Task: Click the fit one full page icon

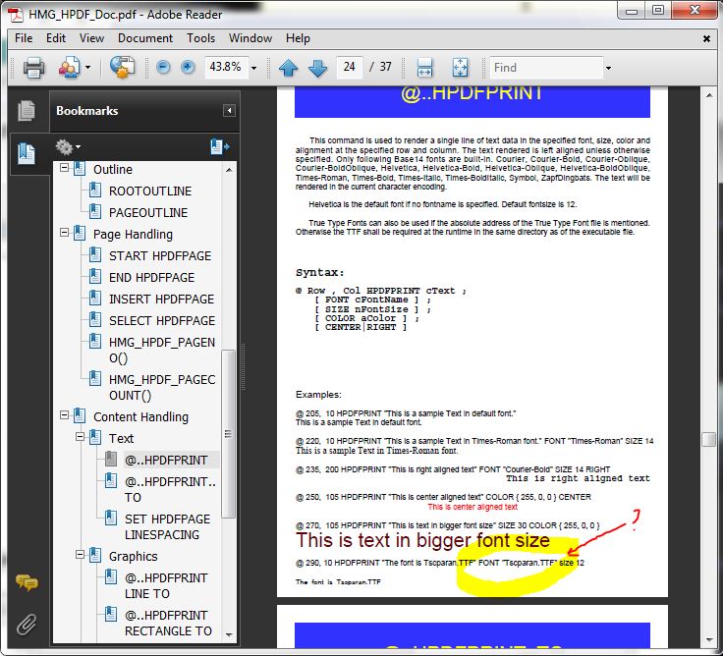Action: (460, 68)
